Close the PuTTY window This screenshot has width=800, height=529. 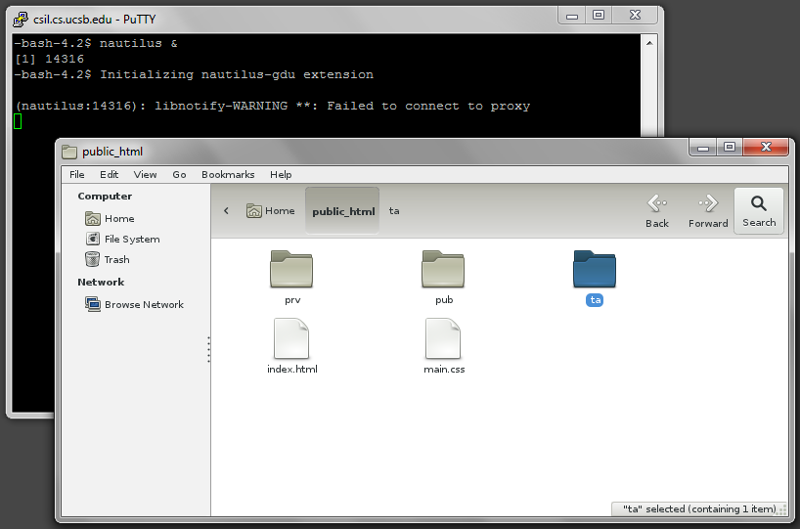coord(635,16)
